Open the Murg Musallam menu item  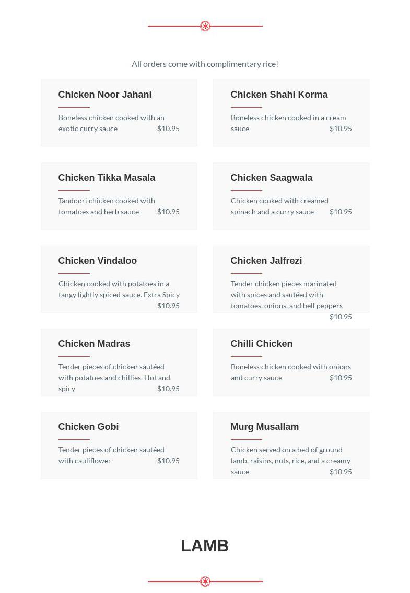tap(265, 427)
